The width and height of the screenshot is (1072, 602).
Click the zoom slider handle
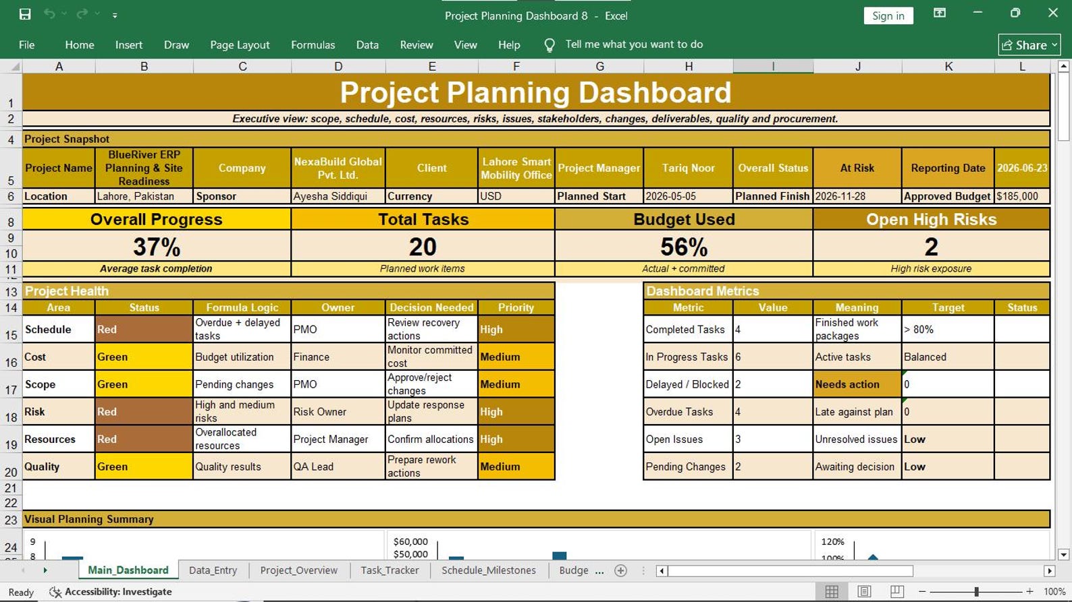[x=976, y=591]
